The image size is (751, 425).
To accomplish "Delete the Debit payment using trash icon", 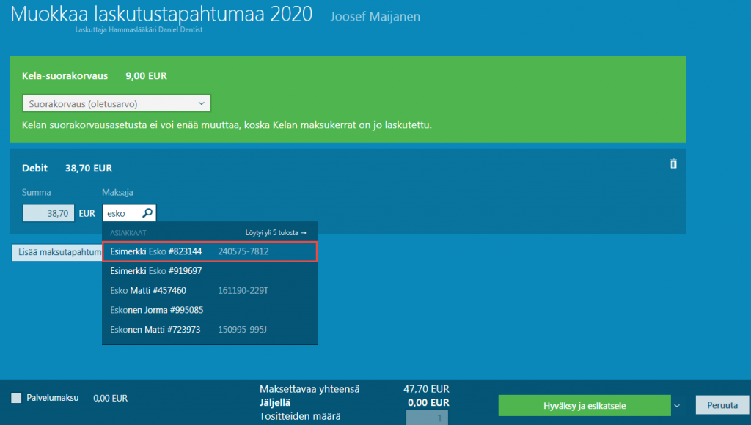I will tap(673, 164).
